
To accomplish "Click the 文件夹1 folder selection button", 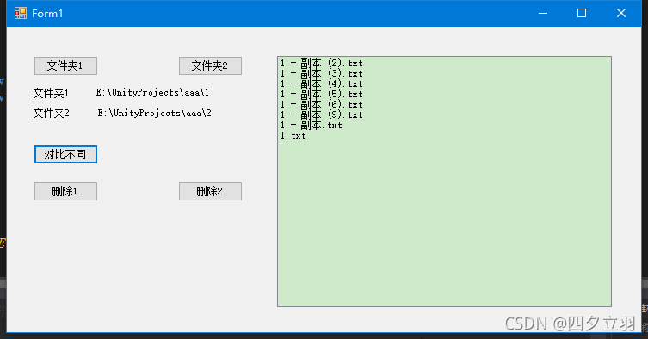I will [65, 65].
